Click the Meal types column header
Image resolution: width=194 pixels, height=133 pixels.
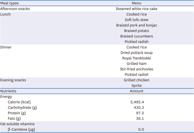(10, 3)
